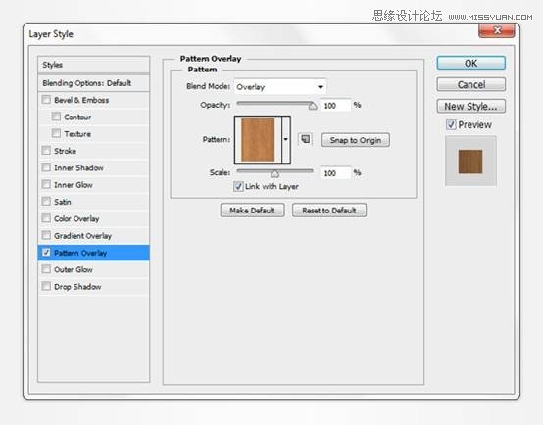
Task: Expand the Blend Mode Overlay dropdown
Action: click(280, 87)
